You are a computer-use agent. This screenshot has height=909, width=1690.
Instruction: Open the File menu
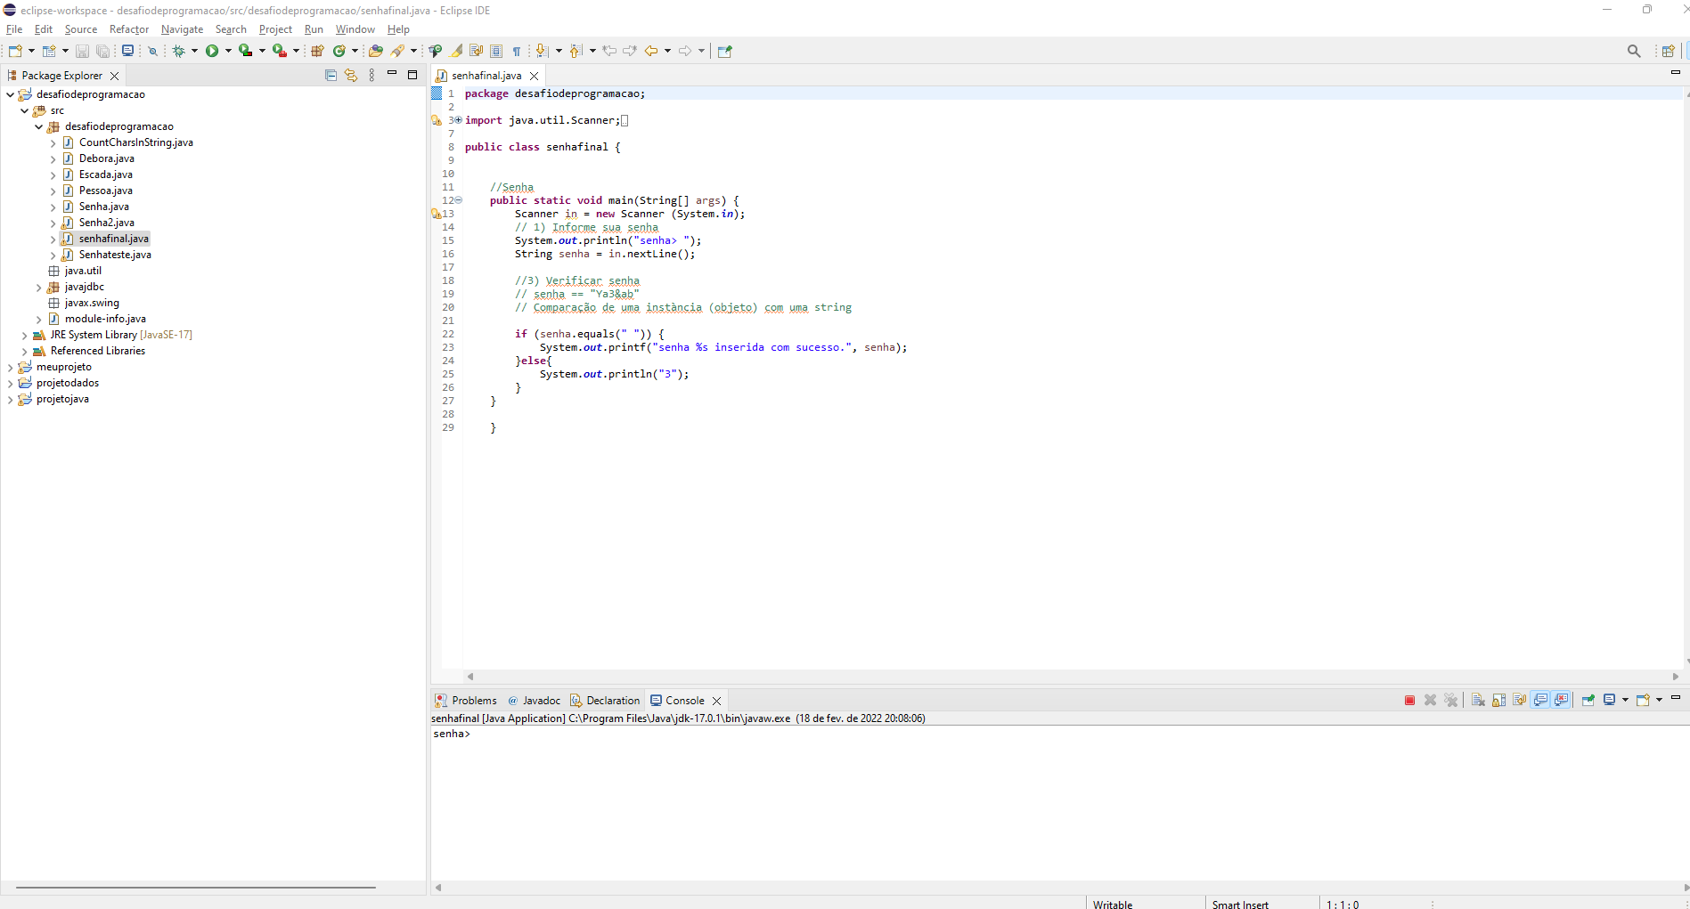point(14,29)
